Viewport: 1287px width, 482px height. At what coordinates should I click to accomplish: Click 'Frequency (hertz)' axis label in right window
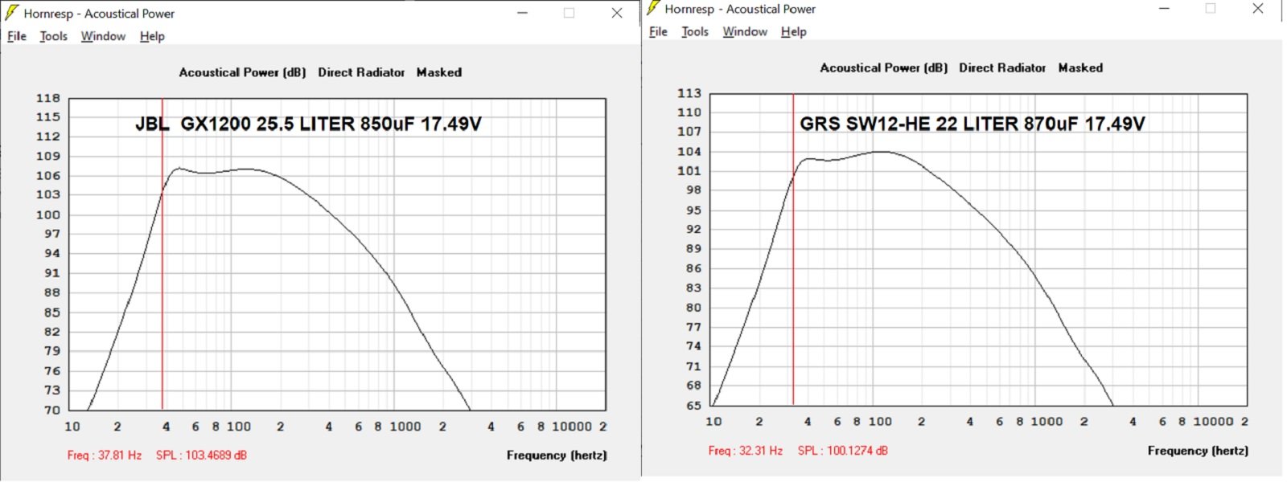point(1198,451)
